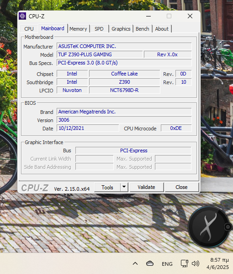Click the empty Side Band Addressing field
233x274 pixels.
(95, 167)
